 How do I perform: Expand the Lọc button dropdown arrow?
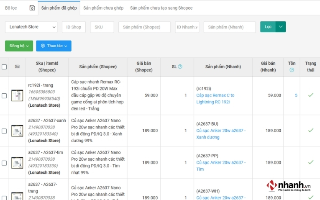pyautogui.click(x=281, y=27)
